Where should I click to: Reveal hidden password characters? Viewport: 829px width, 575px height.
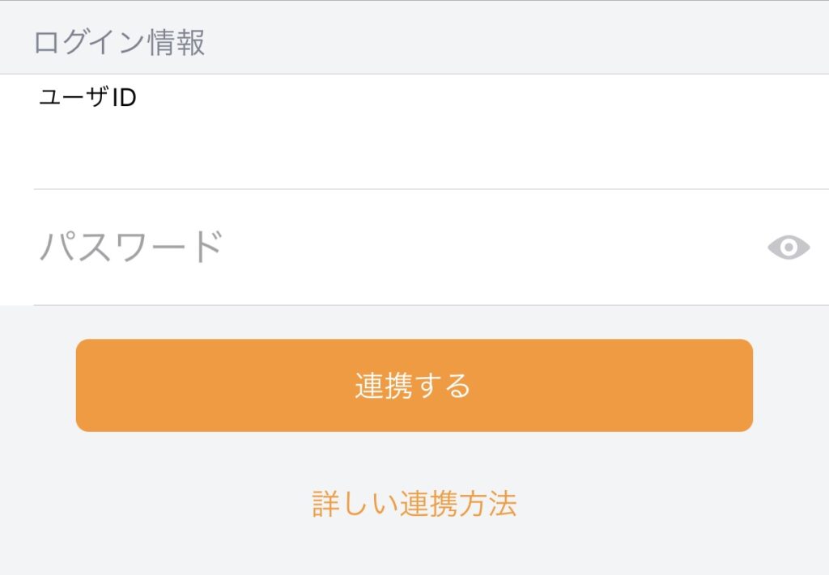788,247
